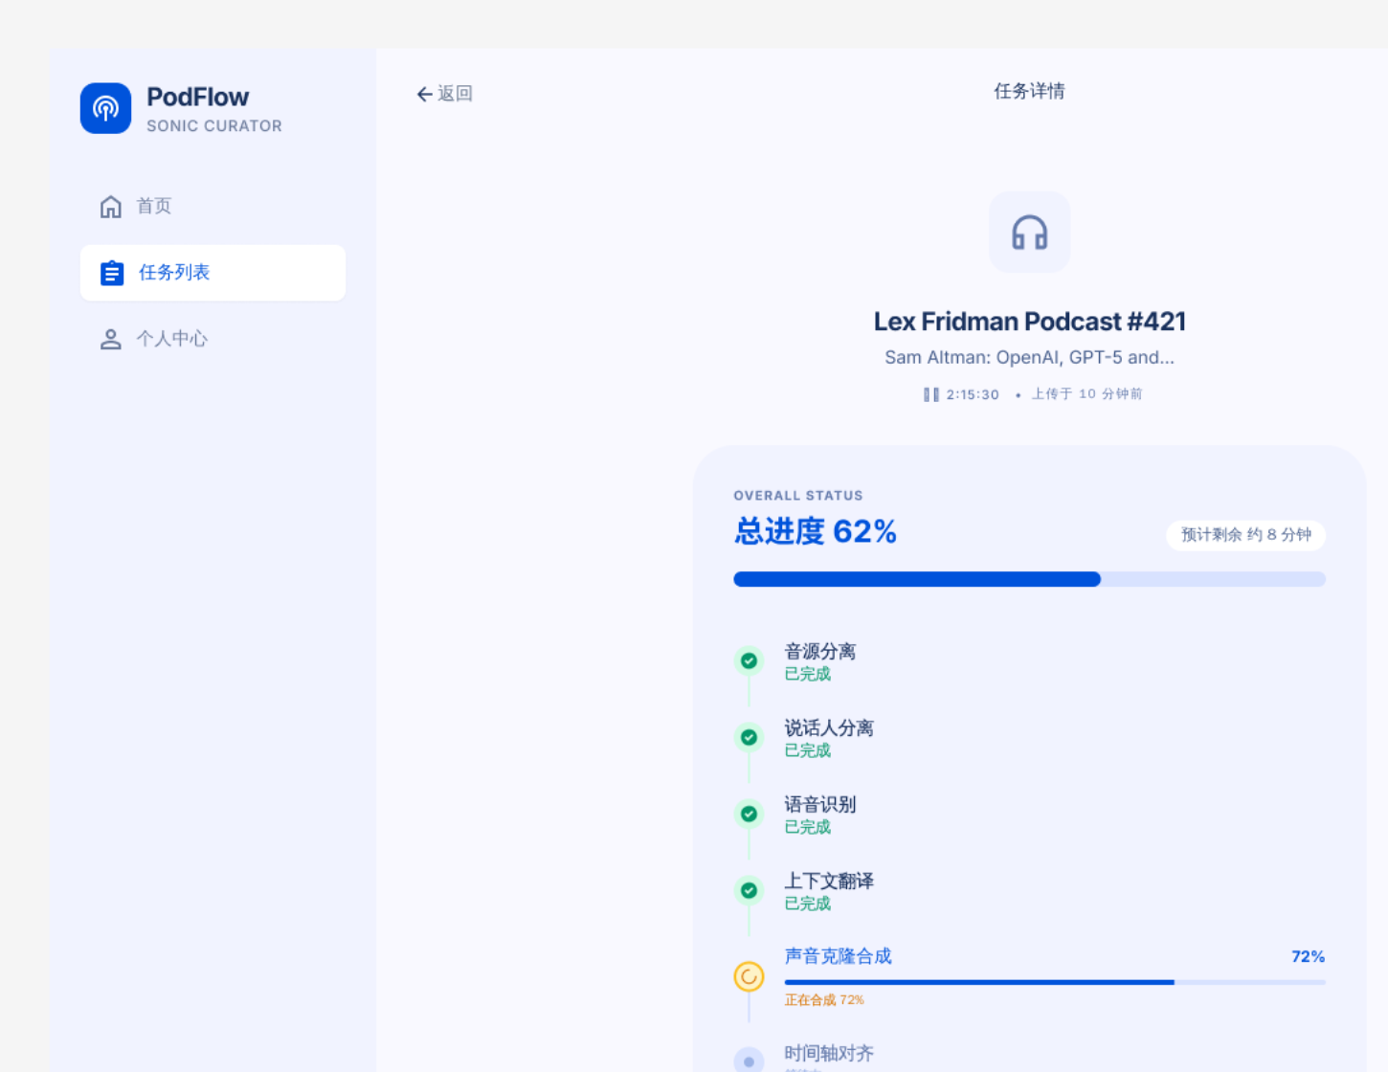Open the 首页 menu item
Image resolution: width=1388 pixels, height=1072 pixels.
coord(213,207)
